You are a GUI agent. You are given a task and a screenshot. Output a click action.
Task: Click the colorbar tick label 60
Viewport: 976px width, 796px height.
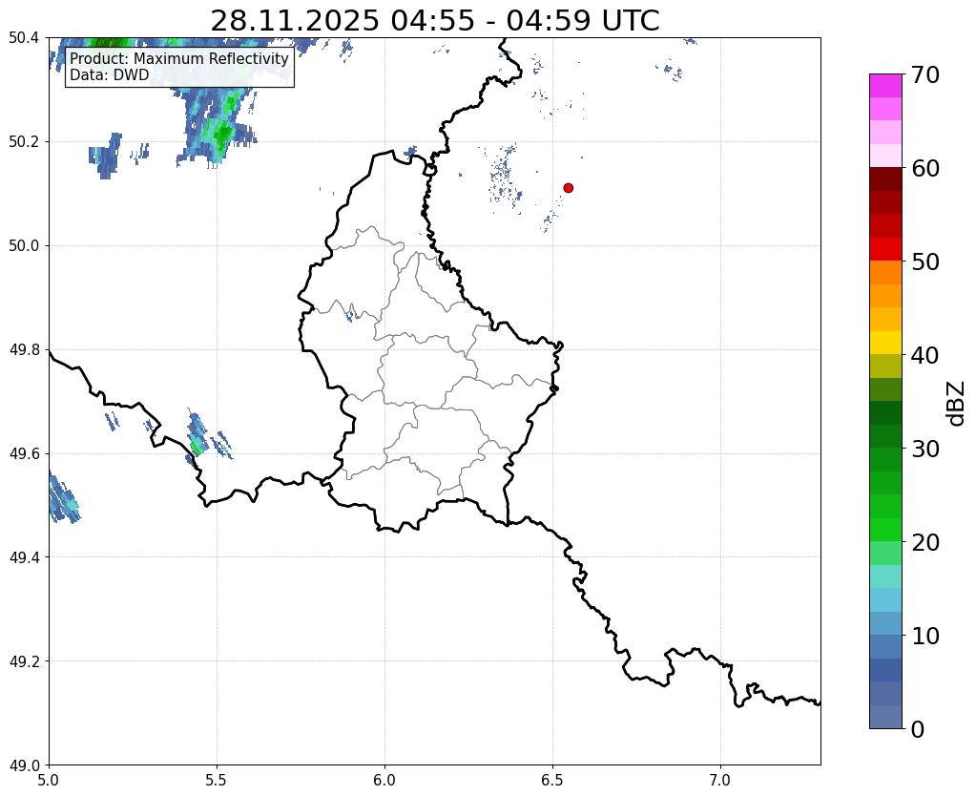click(925, 168)
